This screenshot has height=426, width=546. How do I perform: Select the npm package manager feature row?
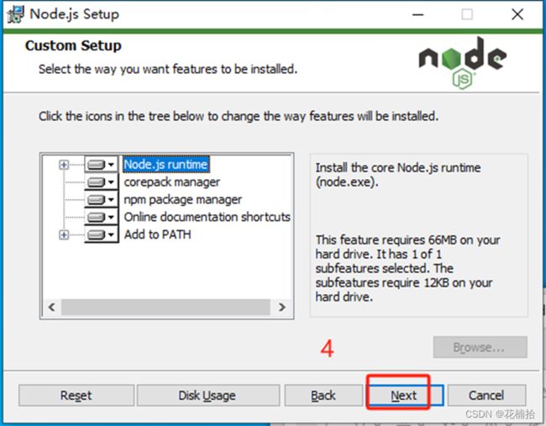pos(183,200)
